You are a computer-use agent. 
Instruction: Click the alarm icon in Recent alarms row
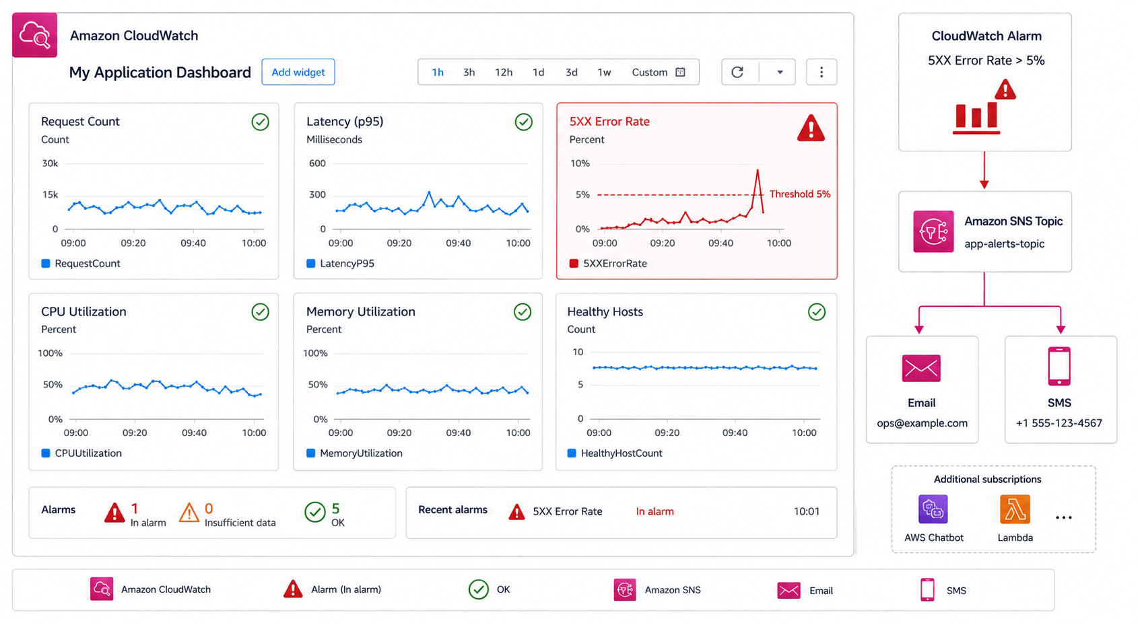516,512
